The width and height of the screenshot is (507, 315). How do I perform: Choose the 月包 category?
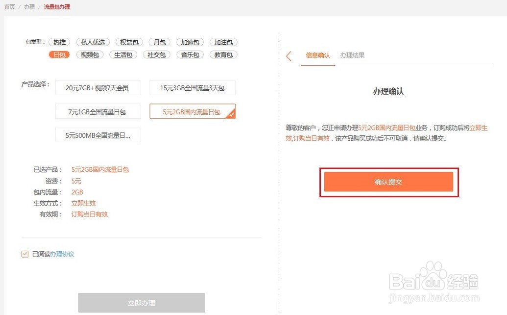click(x=159, y=42)
